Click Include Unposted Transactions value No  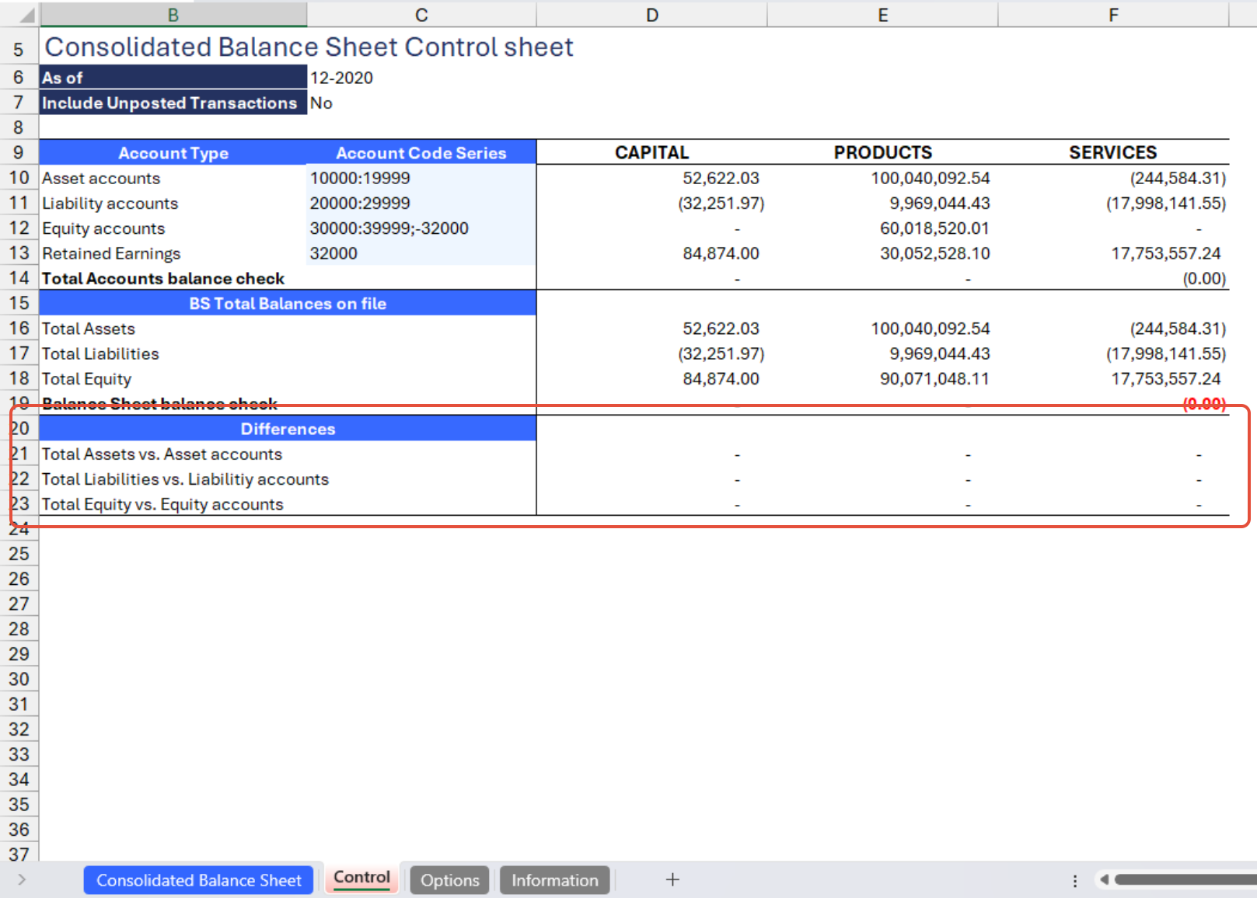pyautogui.click(x=321, y=103)
